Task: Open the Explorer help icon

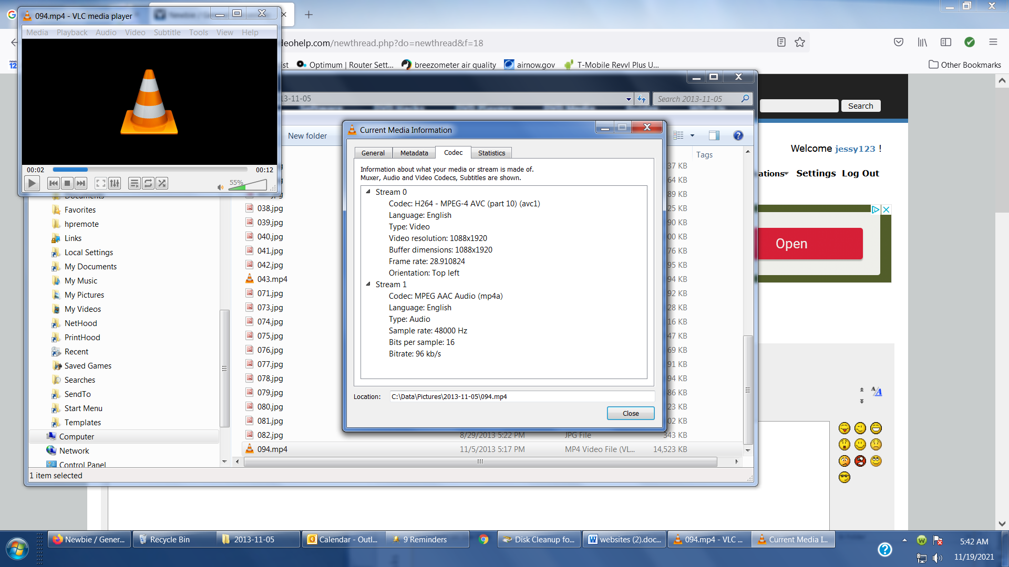Action: (x=738, y=135)
